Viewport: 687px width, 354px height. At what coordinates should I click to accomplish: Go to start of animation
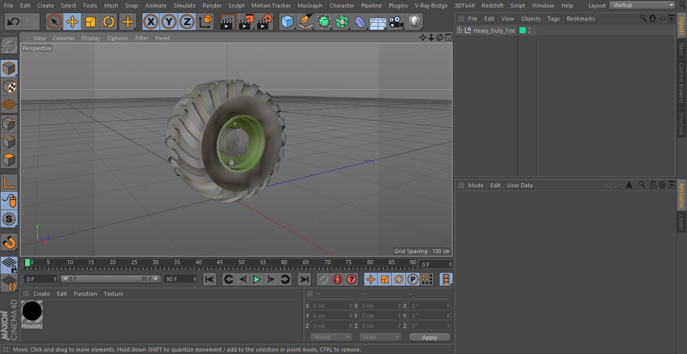coord(210,279)
